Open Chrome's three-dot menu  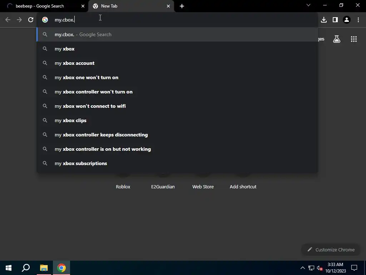pyautogui.click(x=358, y=20)
